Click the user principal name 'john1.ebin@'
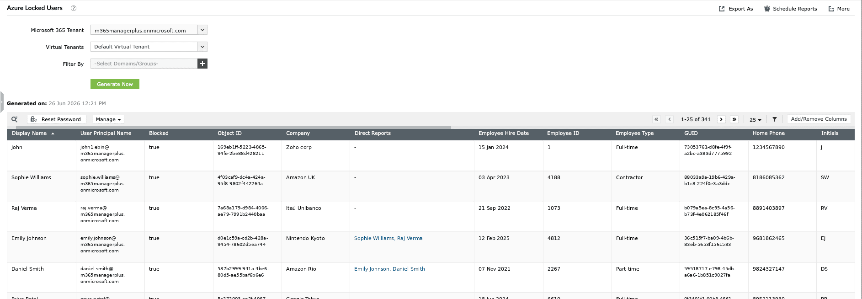Screen dimensions: 862x299 coord(95,147)
